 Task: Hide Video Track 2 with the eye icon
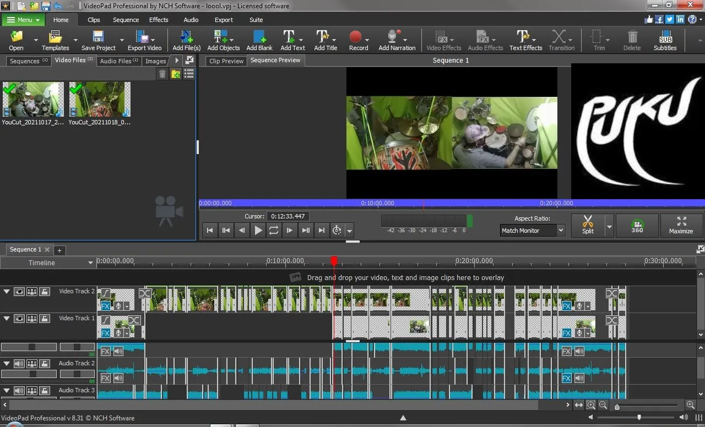tap(19, 292)
